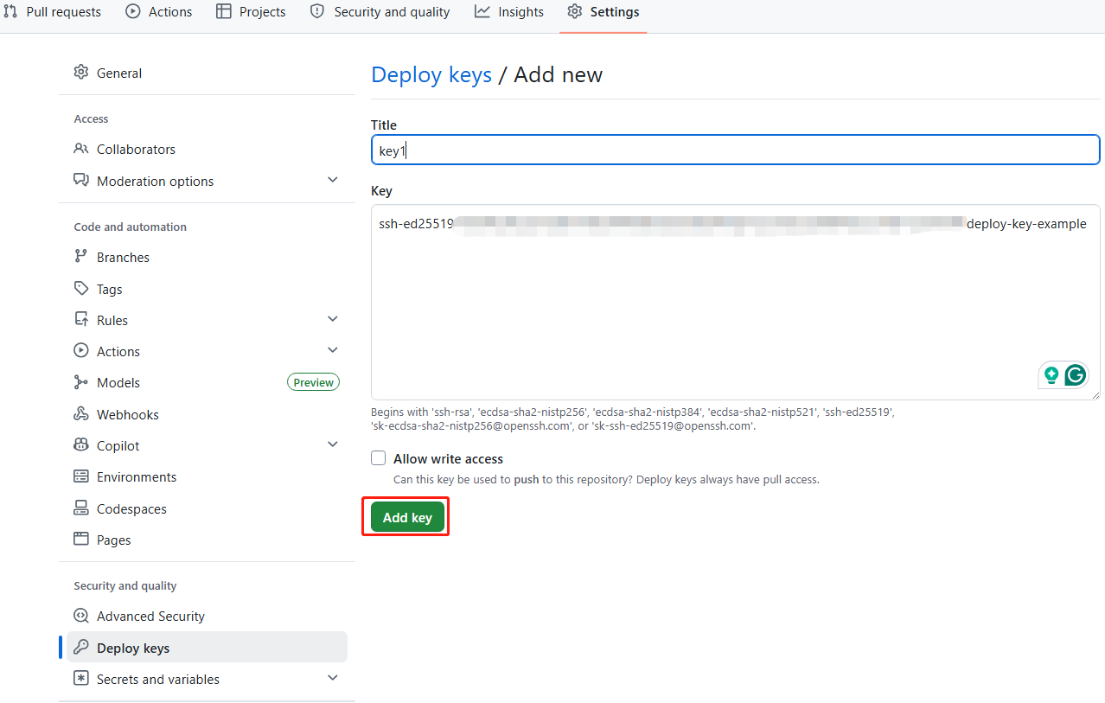Screen dimensions: 1105x703
Task: Click the Tags icon in sidebar
Action: pos(81,289)
